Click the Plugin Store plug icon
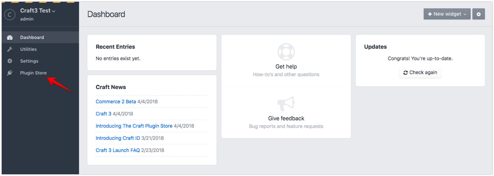 coord(10,73)
